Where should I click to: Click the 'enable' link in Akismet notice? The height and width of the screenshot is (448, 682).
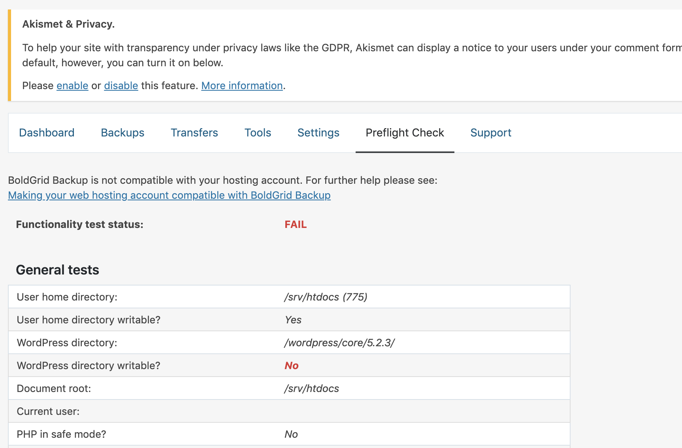click(72, 86)
